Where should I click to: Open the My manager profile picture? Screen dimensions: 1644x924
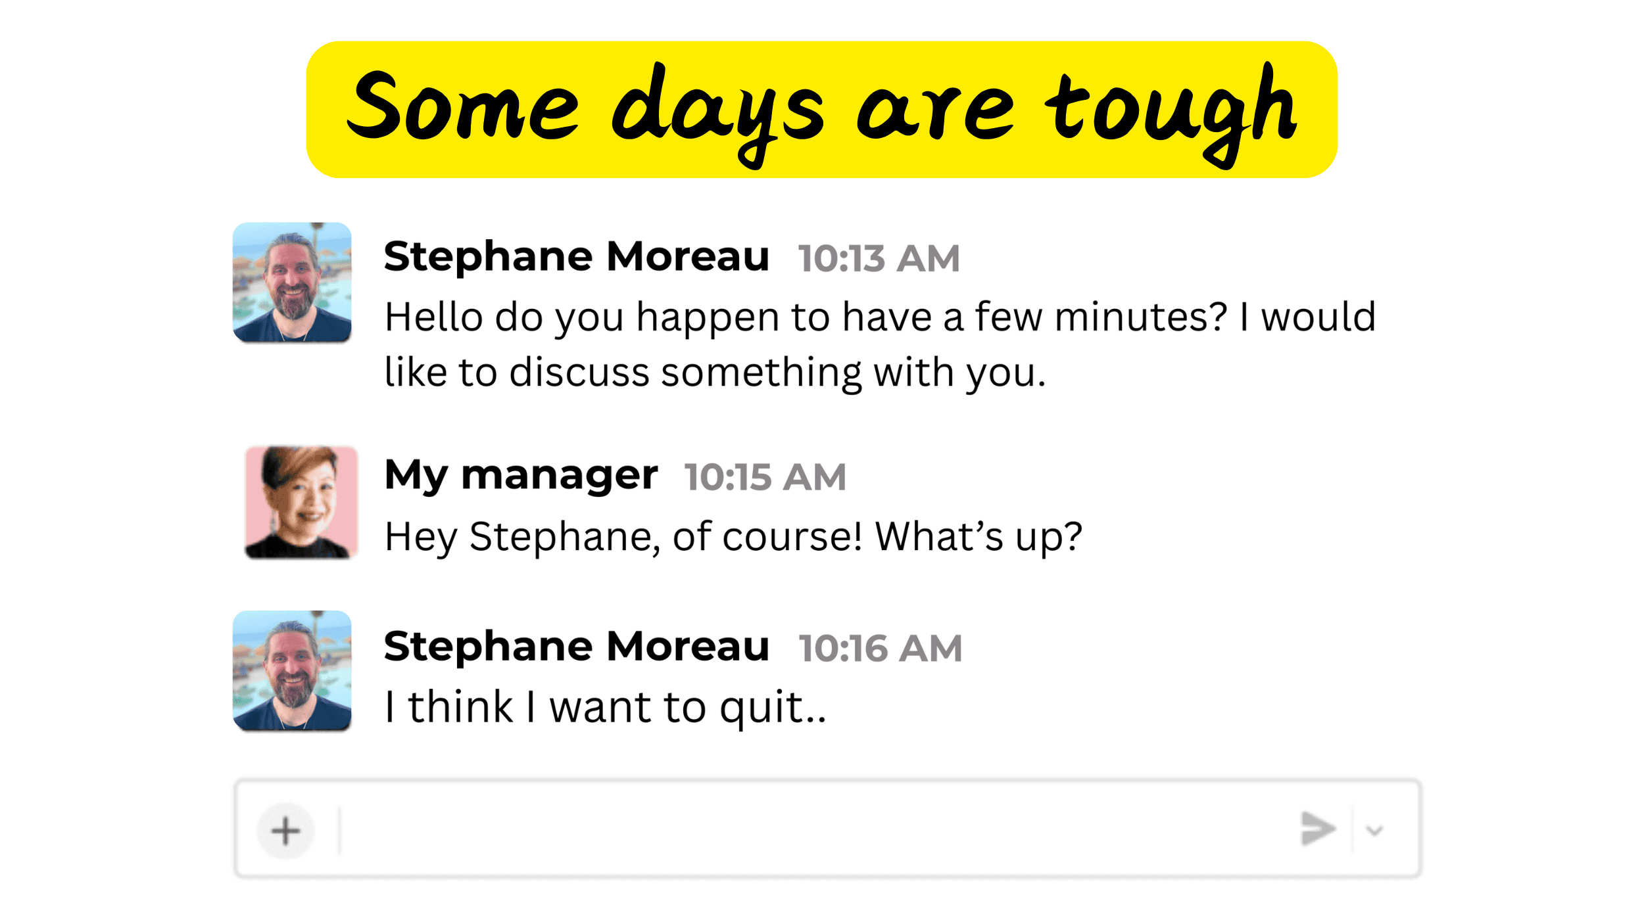301,503
